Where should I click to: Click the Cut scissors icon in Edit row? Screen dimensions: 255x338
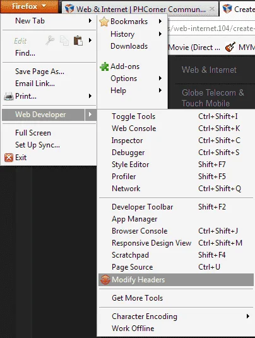(x=50, y=41)
